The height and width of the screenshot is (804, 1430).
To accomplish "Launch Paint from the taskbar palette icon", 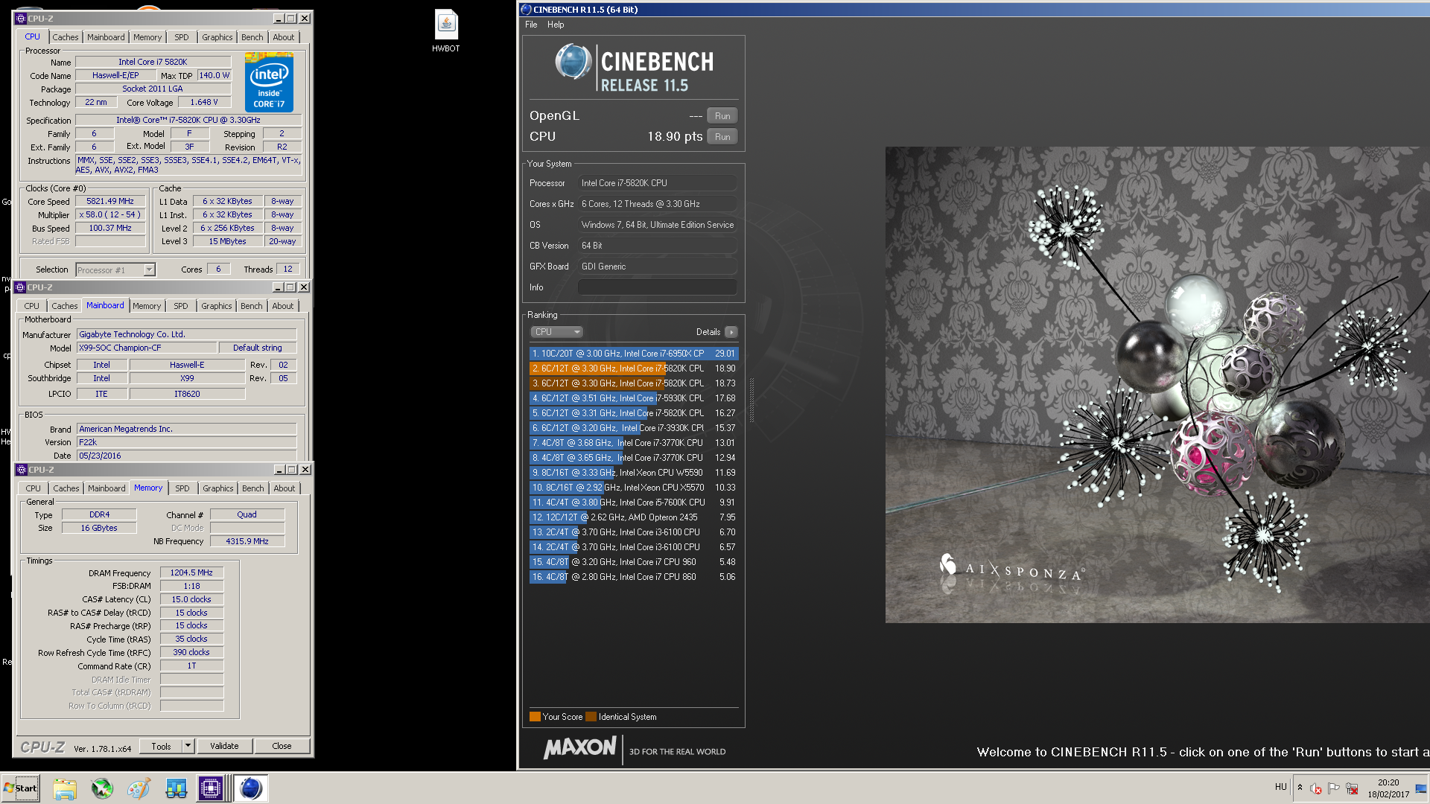I will (x=139, y=788).
